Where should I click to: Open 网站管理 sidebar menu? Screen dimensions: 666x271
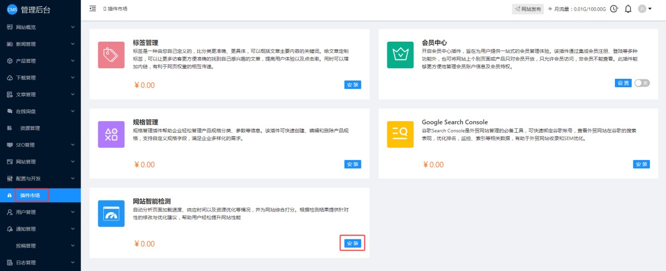pyautogui.click(x=41, y=162)
